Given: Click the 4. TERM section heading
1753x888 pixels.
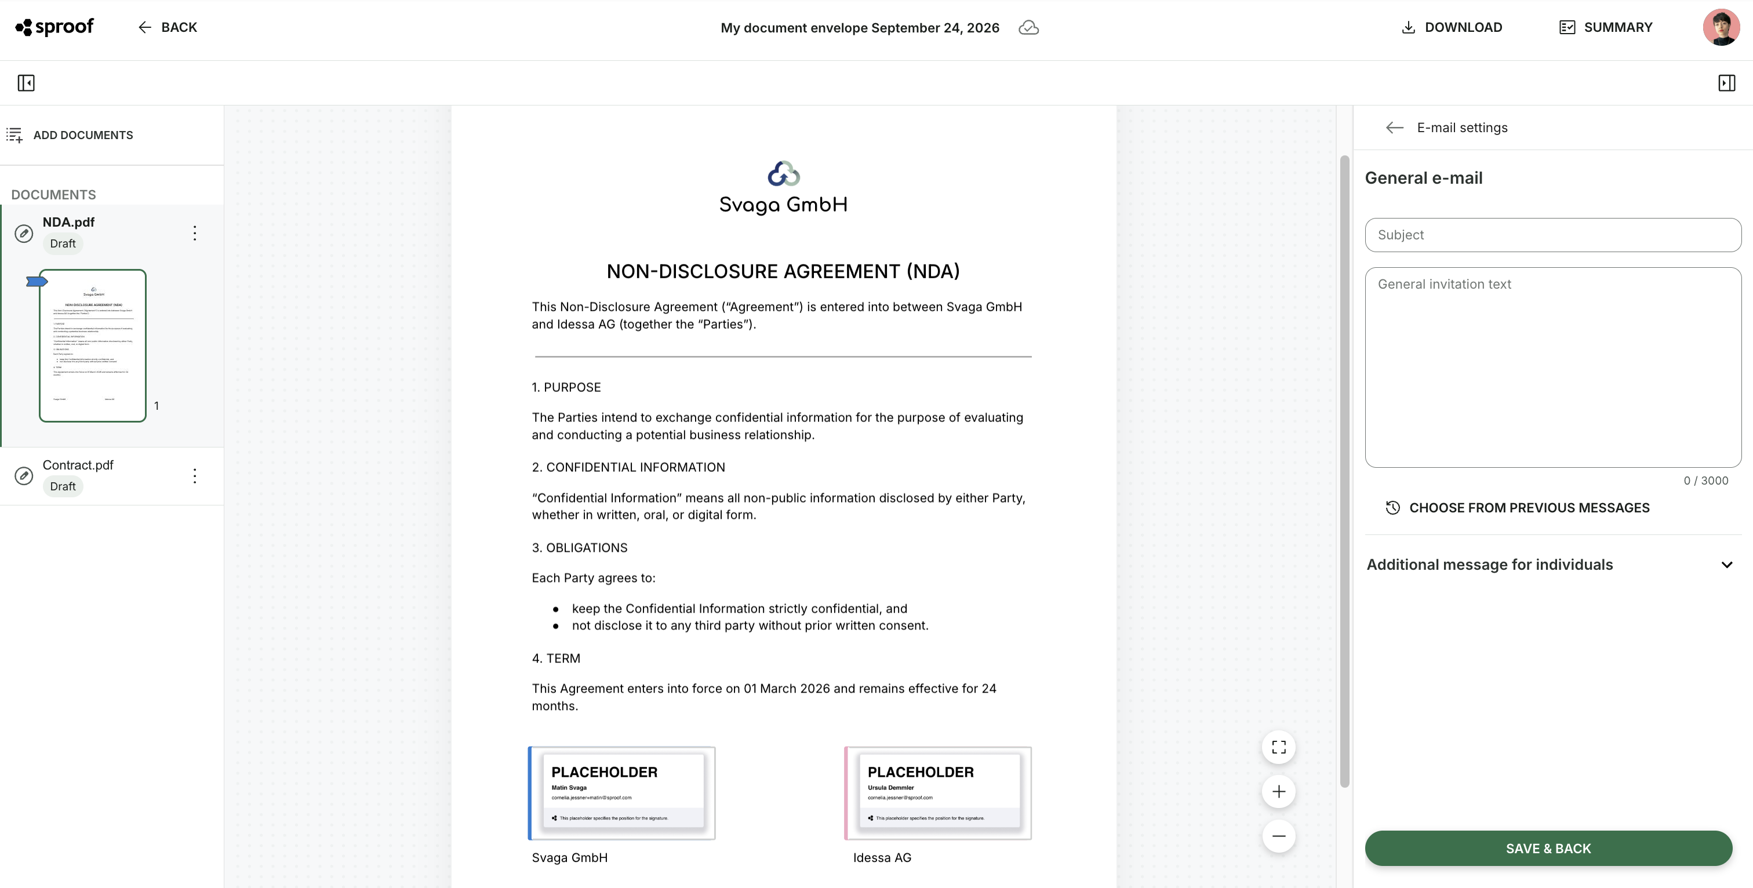Looking at the screenshot, I should point(556,658).
